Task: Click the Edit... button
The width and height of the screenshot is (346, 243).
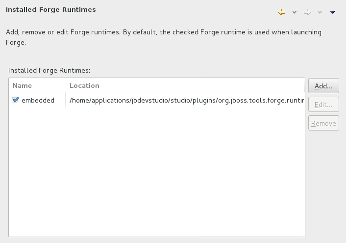Action: point(323,105)
